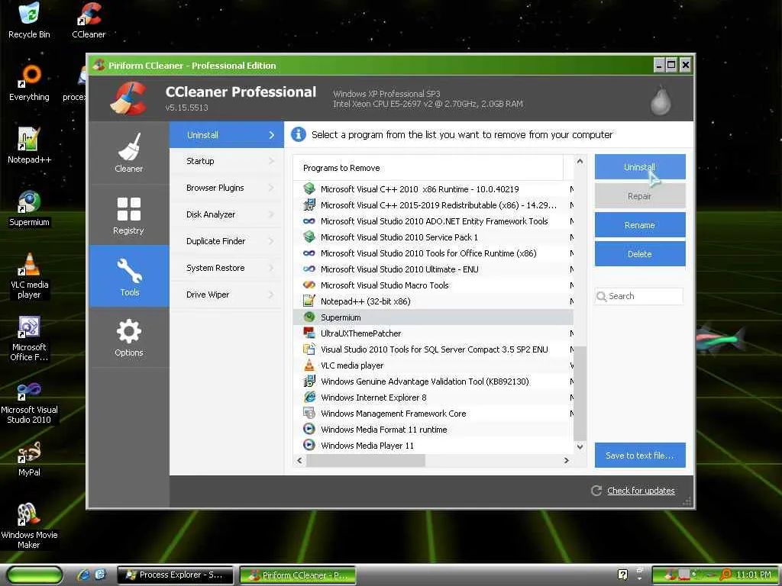The height and width of the screenshot is (586, 782).
Task: Select the VLC media player desktop shortcut
Action: tap(29, 275)
